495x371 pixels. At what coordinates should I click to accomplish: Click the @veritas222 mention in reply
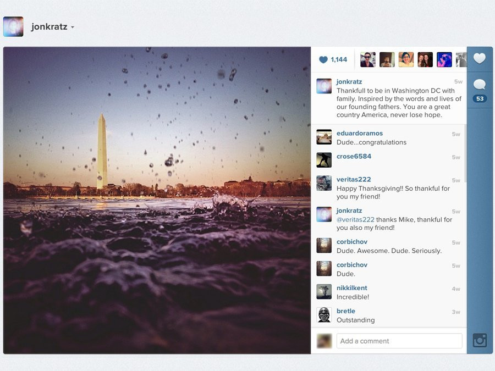355,219
